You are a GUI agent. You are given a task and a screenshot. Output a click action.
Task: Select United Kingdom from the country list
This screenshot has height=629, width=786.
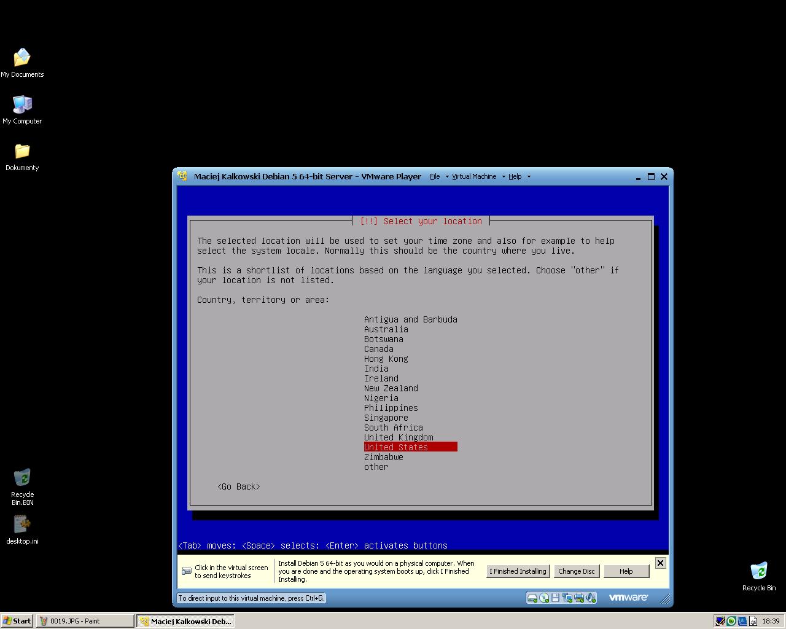tap(398, 437)
